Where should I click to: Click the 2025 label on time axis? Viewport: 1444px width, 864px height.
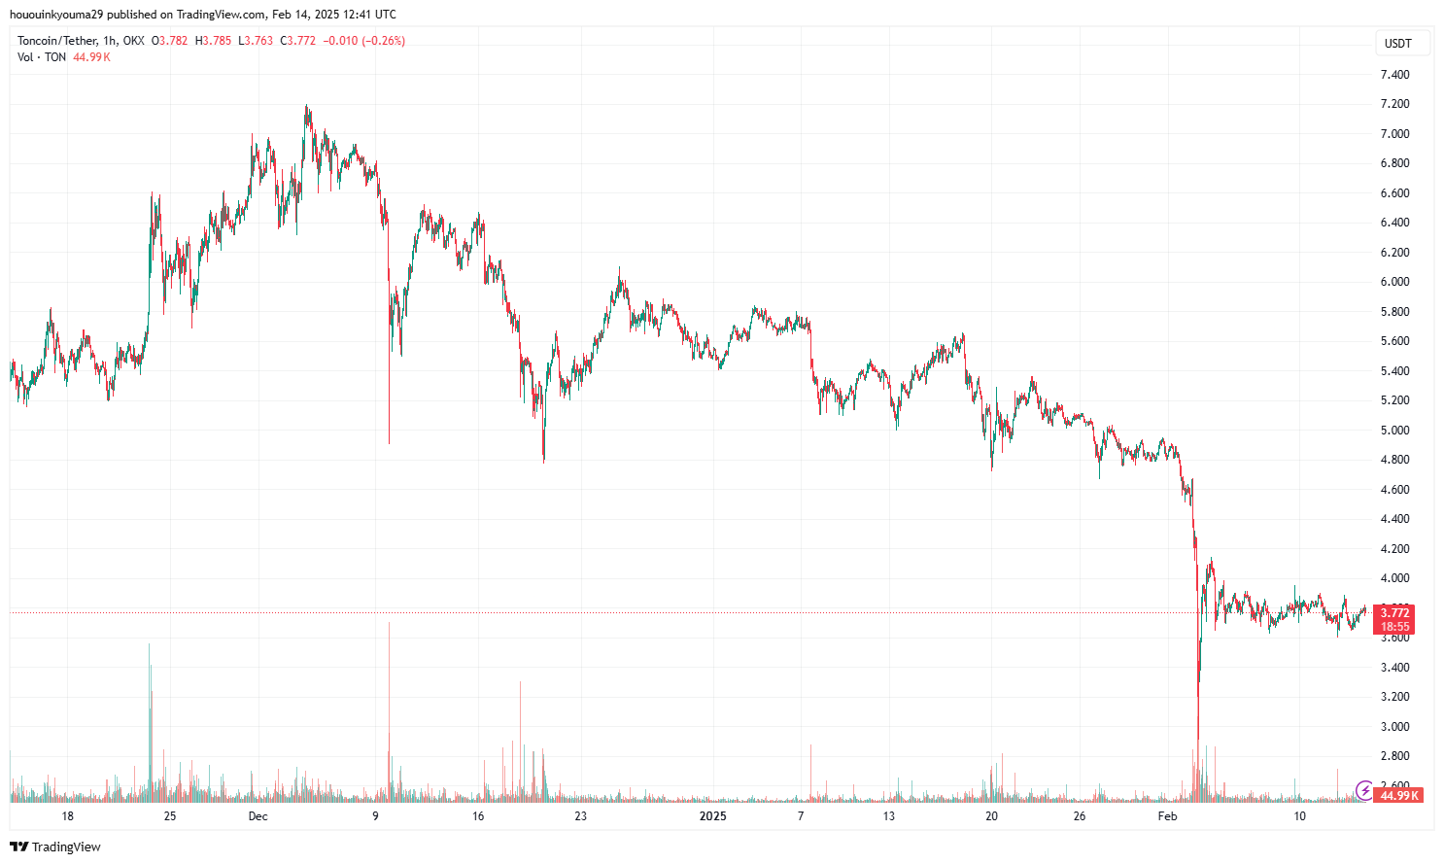point(713,816)
